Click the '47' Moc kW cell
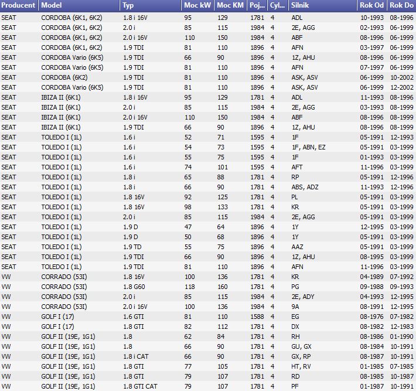The image size is (416, 391). pos(188,227)
